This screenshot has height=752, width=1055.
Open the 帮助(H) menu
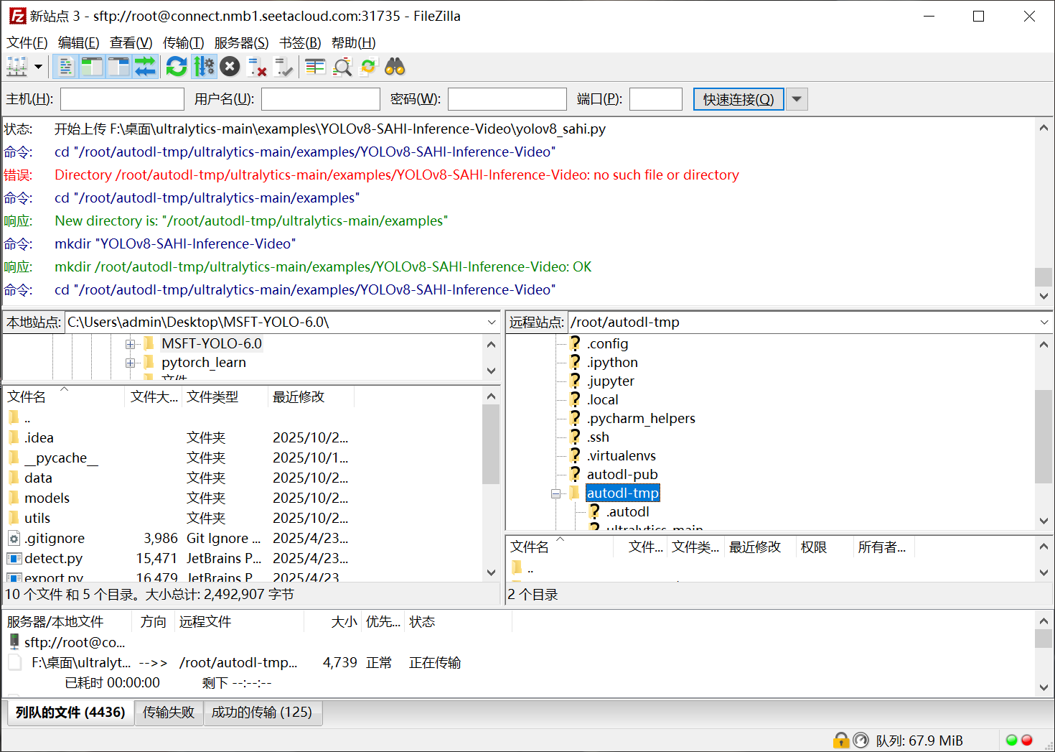(354, 43)
